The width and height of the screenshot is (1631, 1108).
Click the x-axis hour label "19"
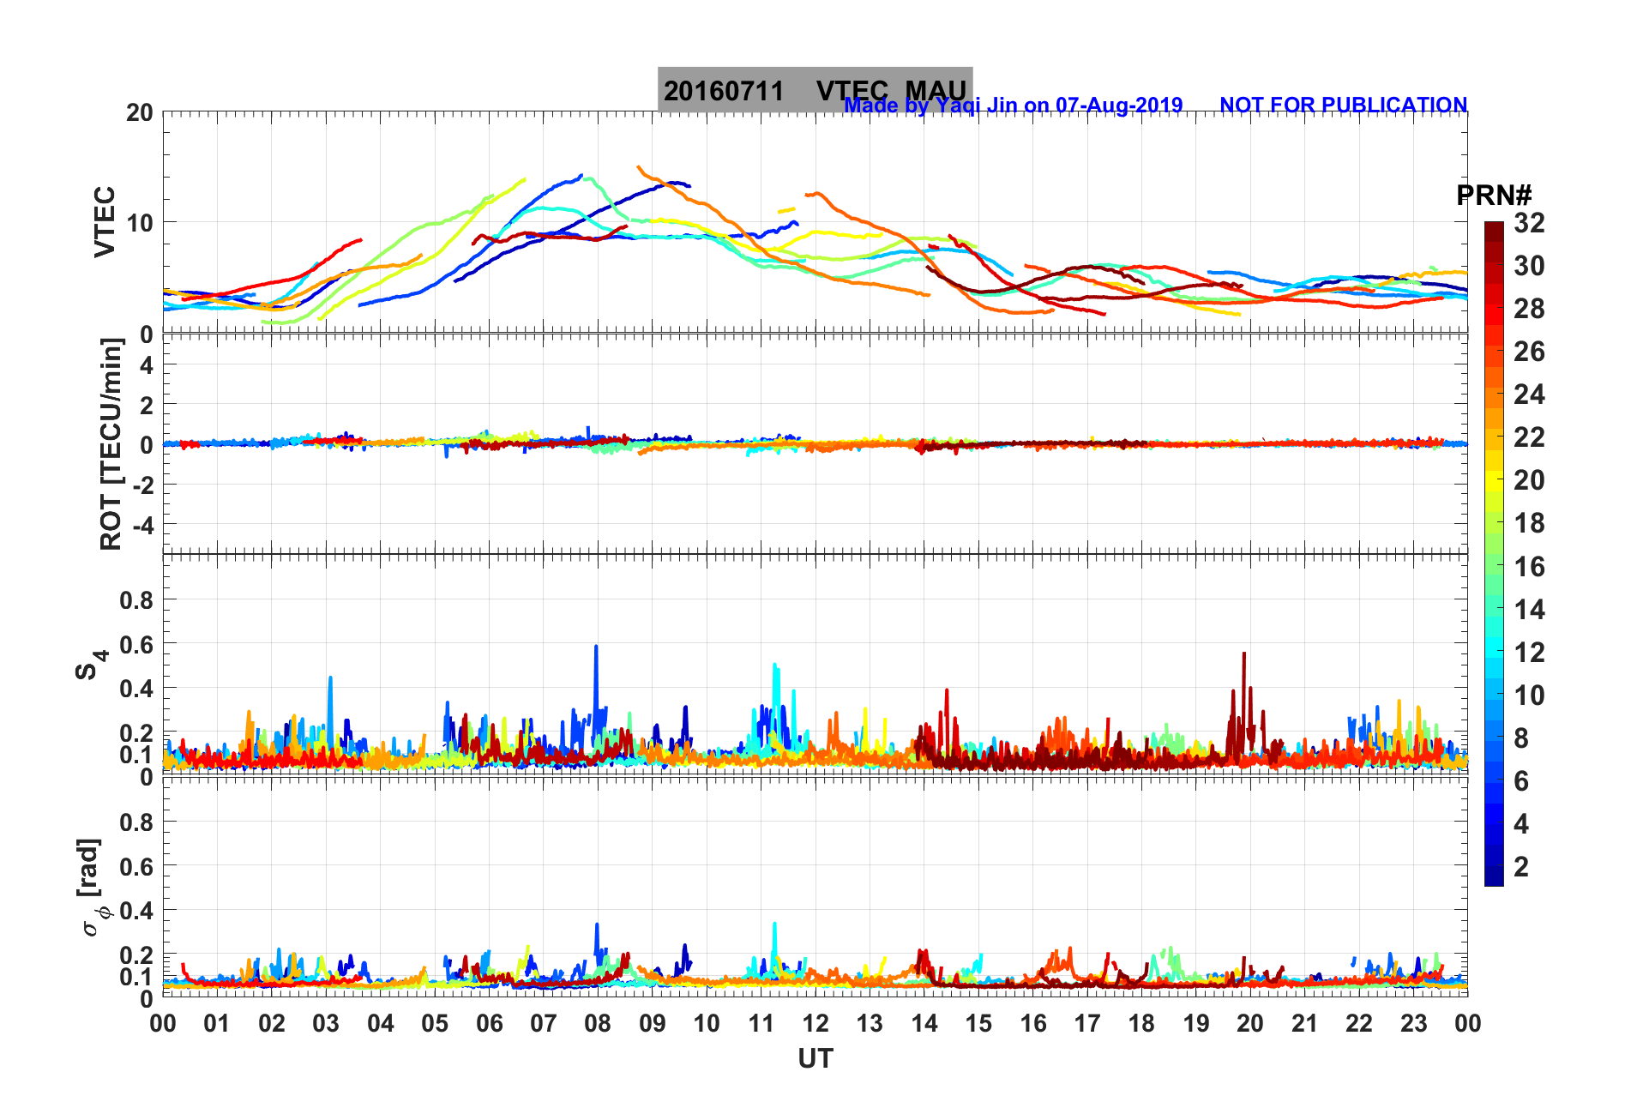pyautogui.click(x=1196, y=1023)
